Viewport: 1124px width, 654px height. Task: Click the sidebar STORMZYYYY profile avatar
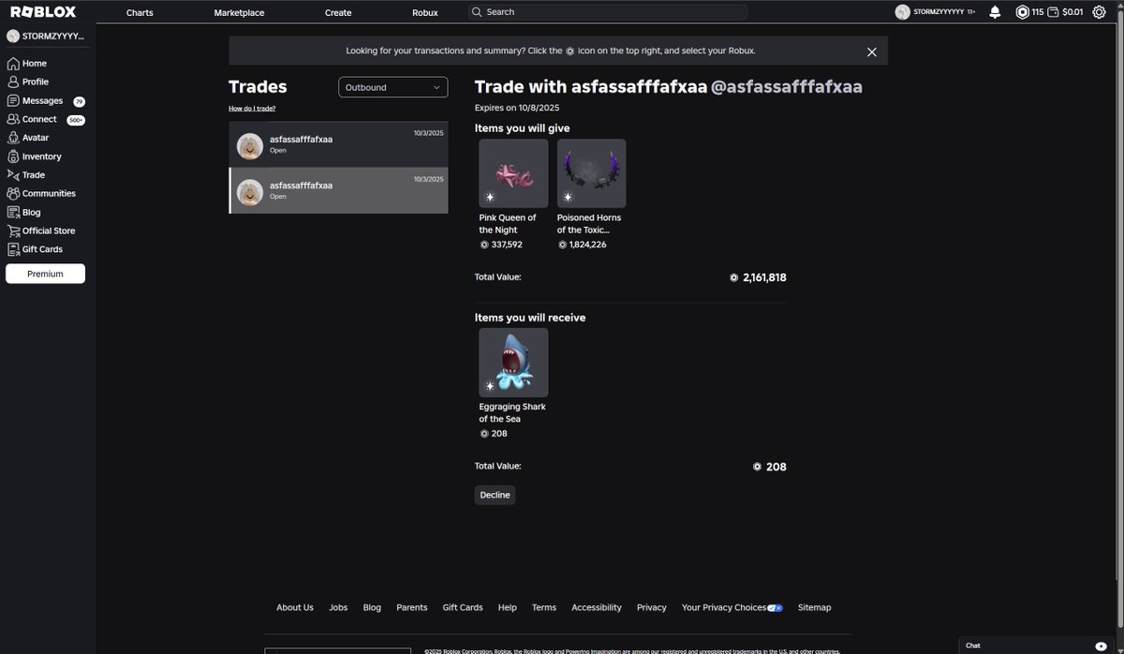point(13,36)
